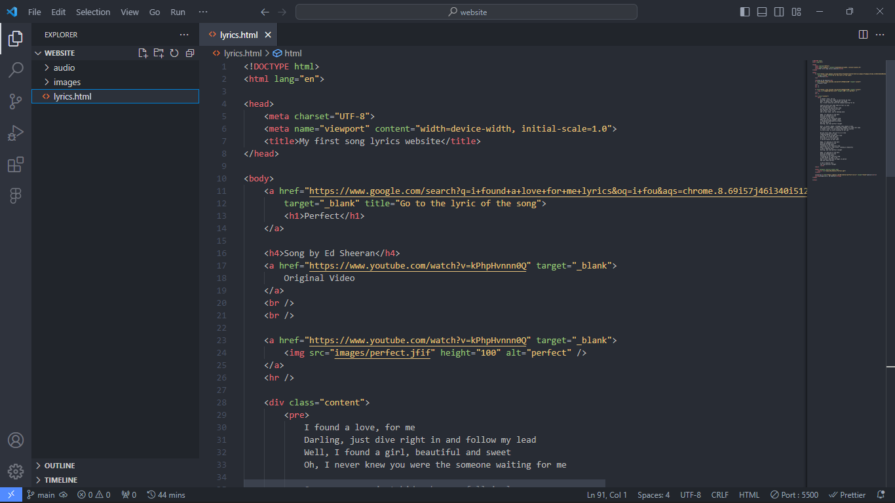Open the Selection menu
Viewport: 895px width, 503px height.
[93, 12]
